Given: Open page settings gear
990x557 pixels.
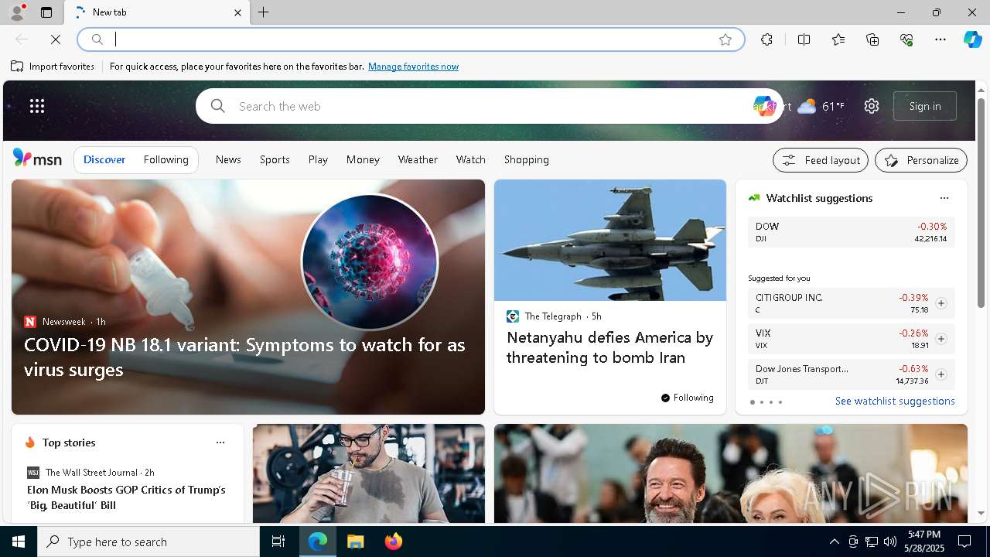Looking at the screenshot, I should [872, 106].
